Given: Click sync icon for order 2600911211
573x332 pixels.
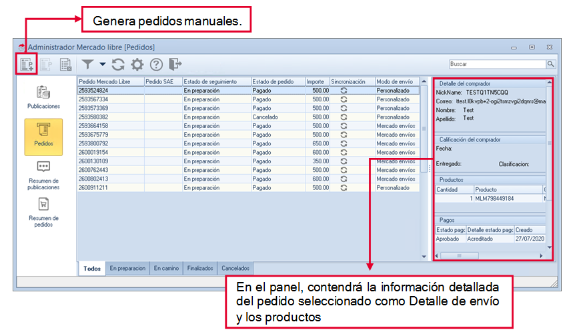Looking at the screenshot, I should point(344,188).
